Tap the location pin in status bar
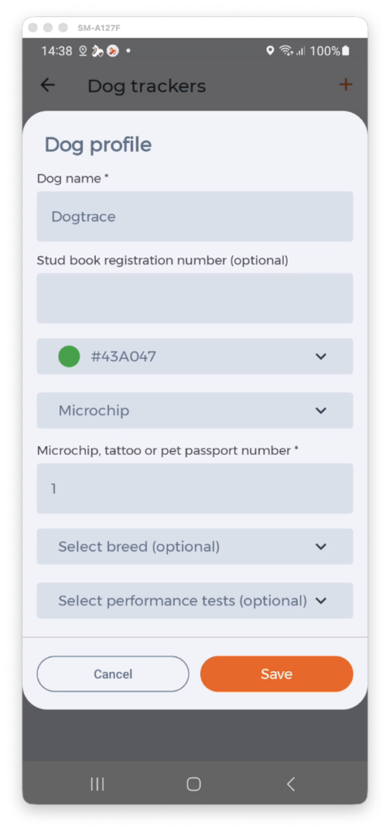This screenshot has height=832, width=390. click(270, 51)
